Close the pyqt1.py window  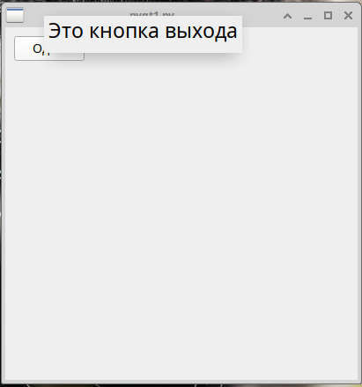(348, 16)
